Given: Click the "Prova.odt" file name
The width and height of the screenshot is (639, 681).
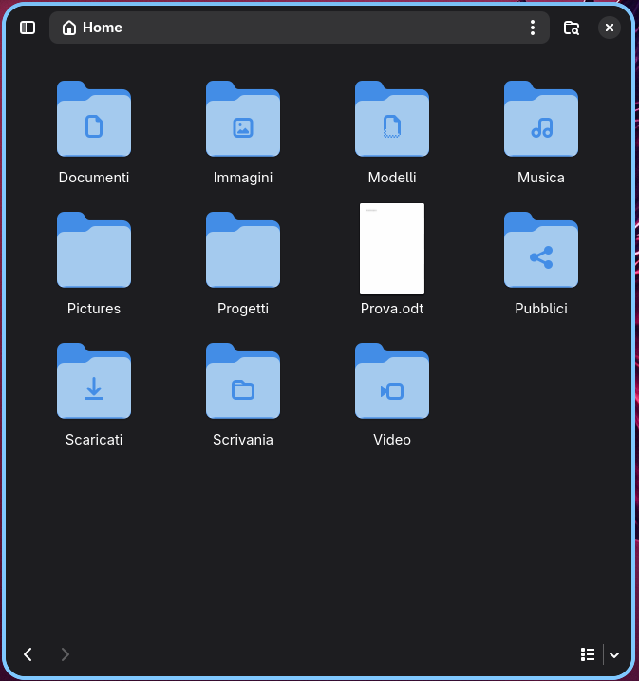Looking at the screenshot, I should [x=392, y=309].
